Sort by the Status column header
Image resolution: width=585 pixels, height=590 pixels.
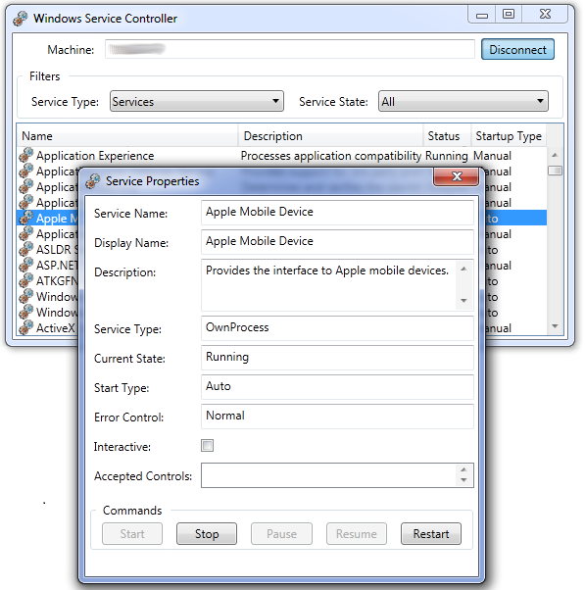tap(447, 136)
